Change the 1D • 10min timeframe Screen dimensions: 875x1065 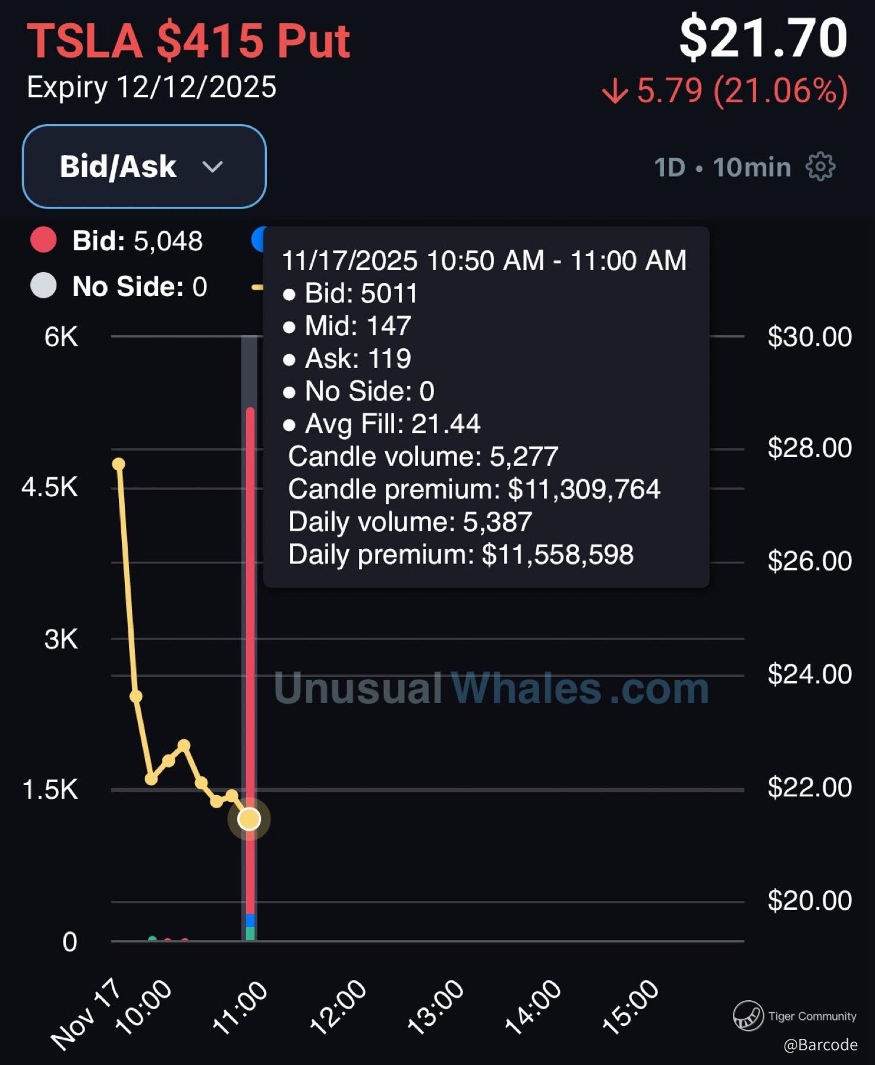click(722, 168)
